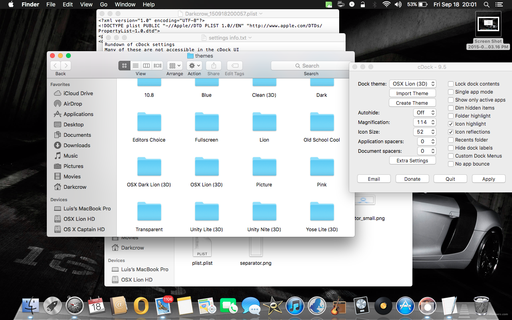The width and height of the screenshot is (512, 320).
Task: Open the View menu
Action: point(86,4)
